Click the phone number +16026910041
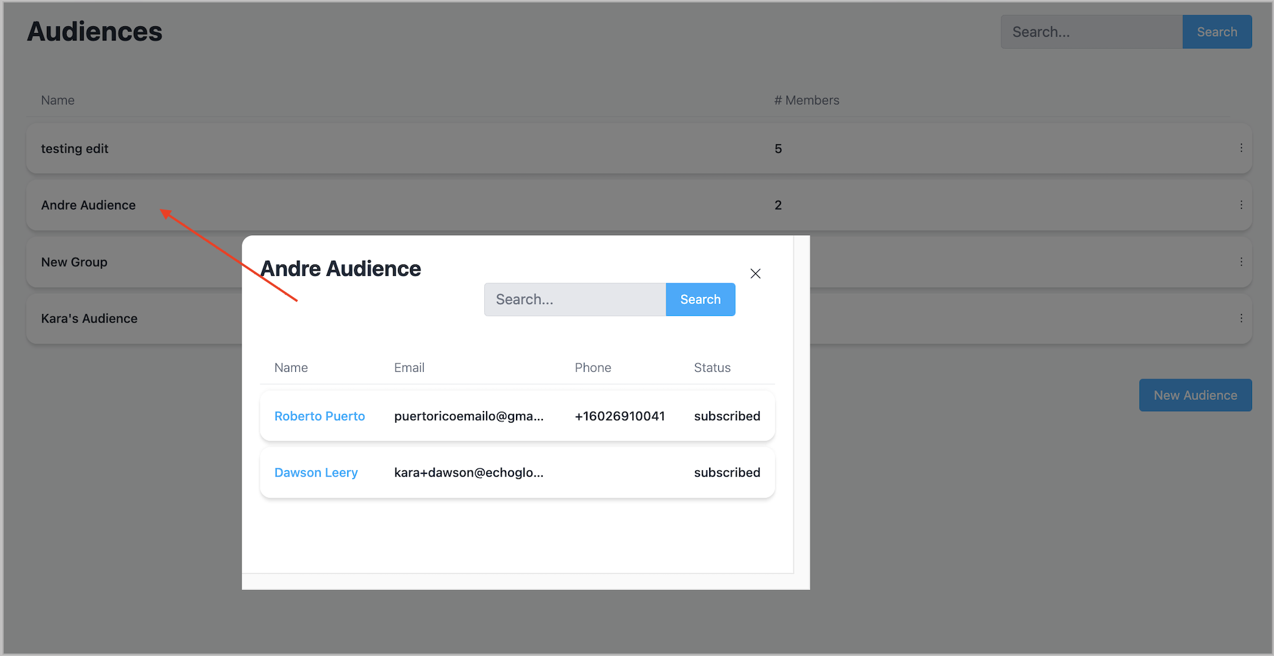 point(619,416)
